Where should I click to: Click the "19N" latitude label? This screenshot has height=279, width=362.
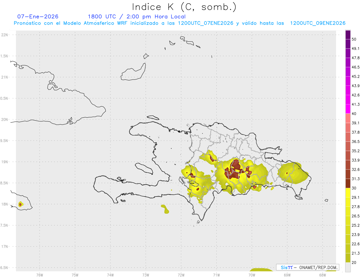tap(5, 162)
